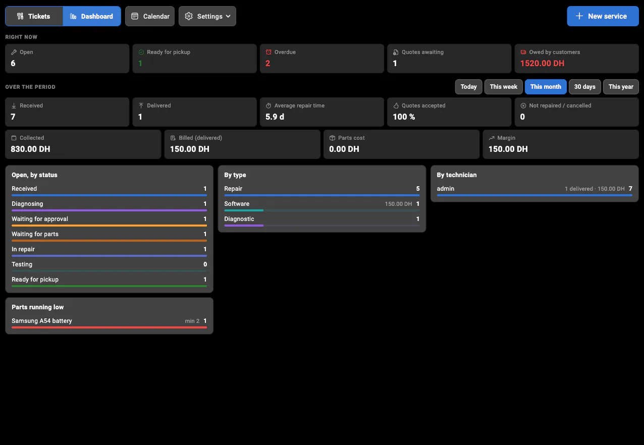Screen dimensions: 644x445
Task: Click the 5.9 d average repair time
Action: coord(275,117)
